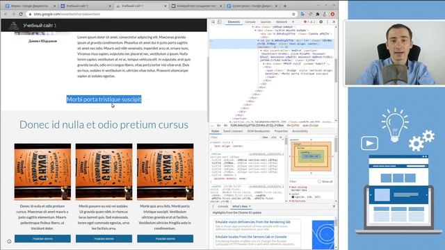The height and width of the screenshot is (250, 445).
Task: Click the site logo next to Учебный сайт 1
Action: 13,26
